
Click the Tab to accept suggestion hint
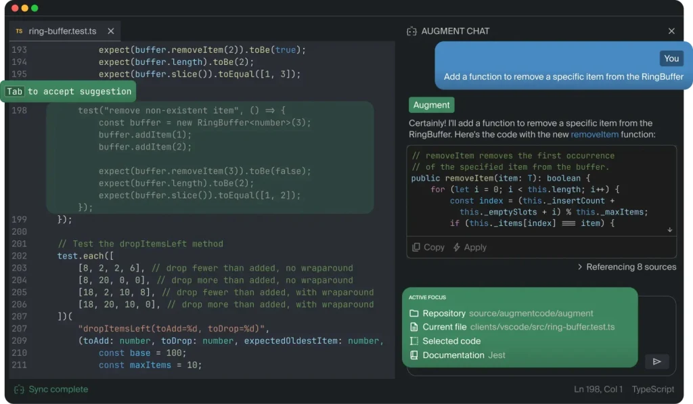pos(68,91)
